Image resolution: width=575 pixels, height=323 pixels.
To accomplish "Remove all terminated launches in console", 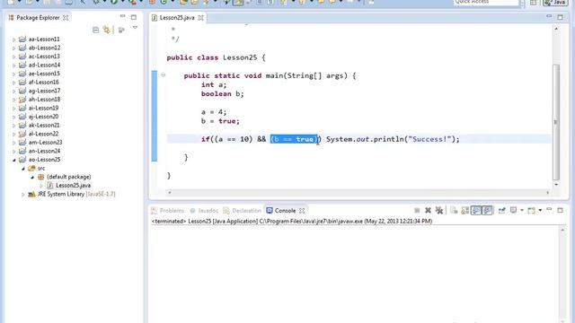I will [x=439, y=210].
